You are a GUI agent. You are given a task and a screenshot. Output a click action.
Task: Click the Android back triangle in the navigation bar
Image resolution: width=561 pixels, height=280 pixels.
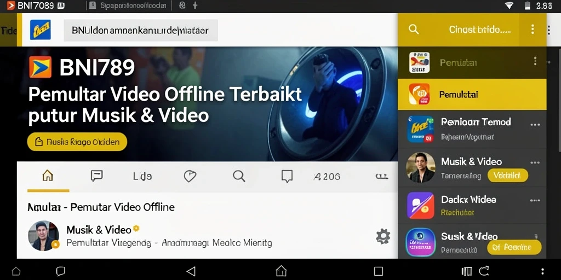191,271
